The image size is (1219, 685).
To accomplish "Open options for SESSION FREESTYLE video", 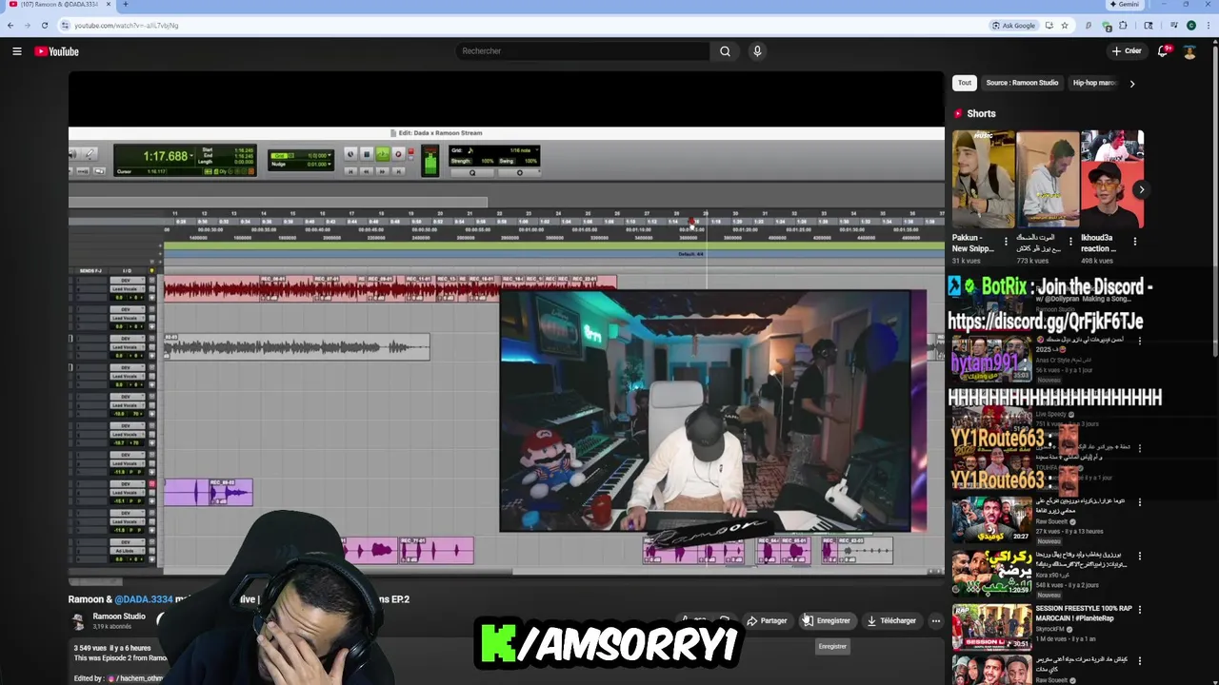I will tap(1140, 609).
